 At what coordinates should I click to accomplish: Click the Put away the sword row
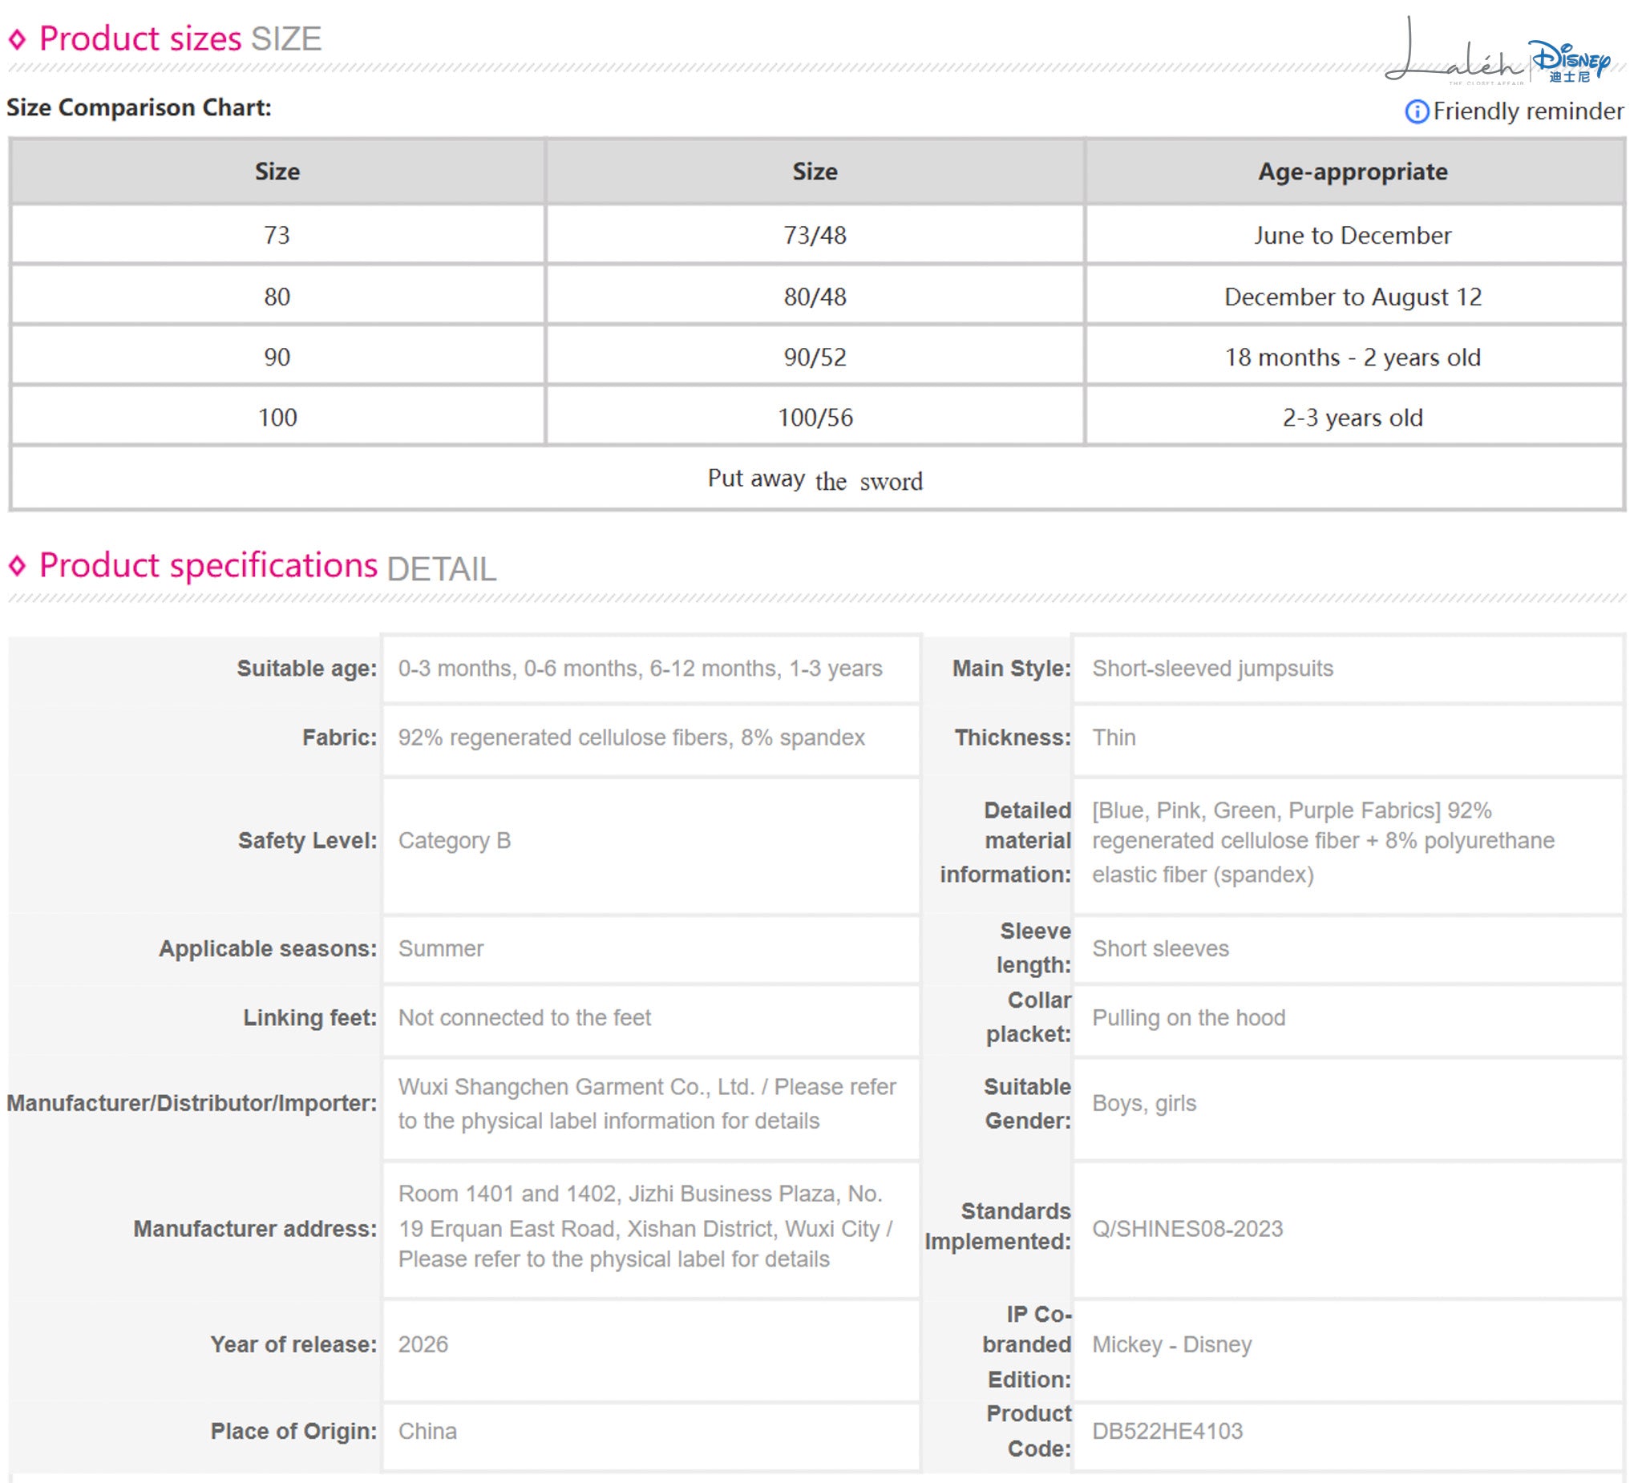click(x=816, y=479)
